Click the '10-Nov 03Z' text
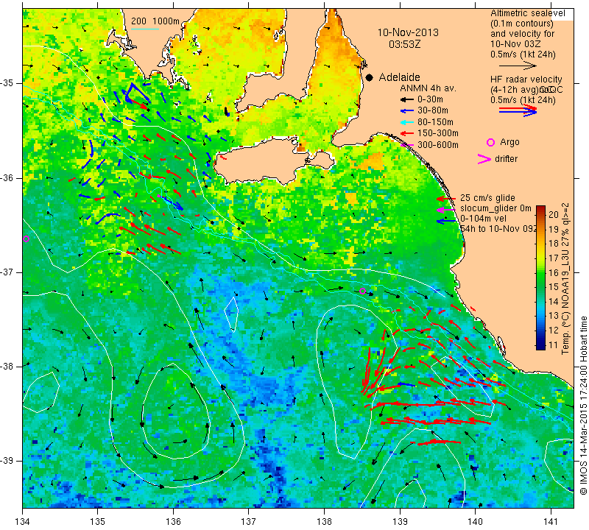 point(515,44)
